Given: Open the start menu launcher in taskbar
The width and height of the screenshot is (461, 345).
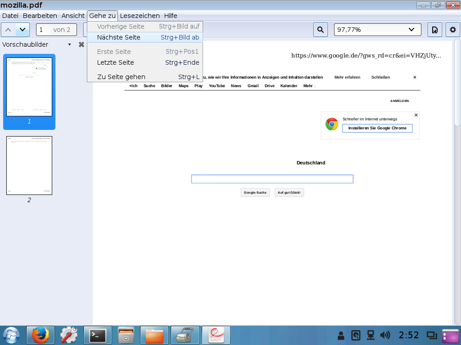Looking at the screenshot, I should click(11, 335).
